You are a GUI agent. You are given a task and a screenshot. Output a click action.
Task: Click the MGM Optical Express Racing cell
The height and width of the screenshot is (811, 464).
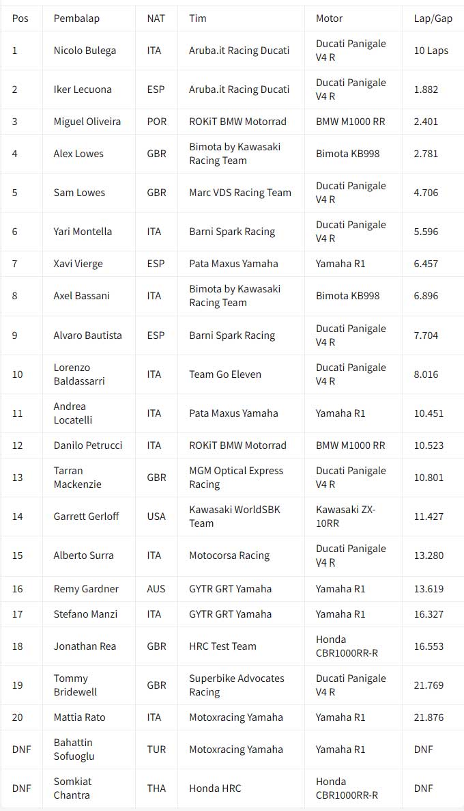[236, 478]
